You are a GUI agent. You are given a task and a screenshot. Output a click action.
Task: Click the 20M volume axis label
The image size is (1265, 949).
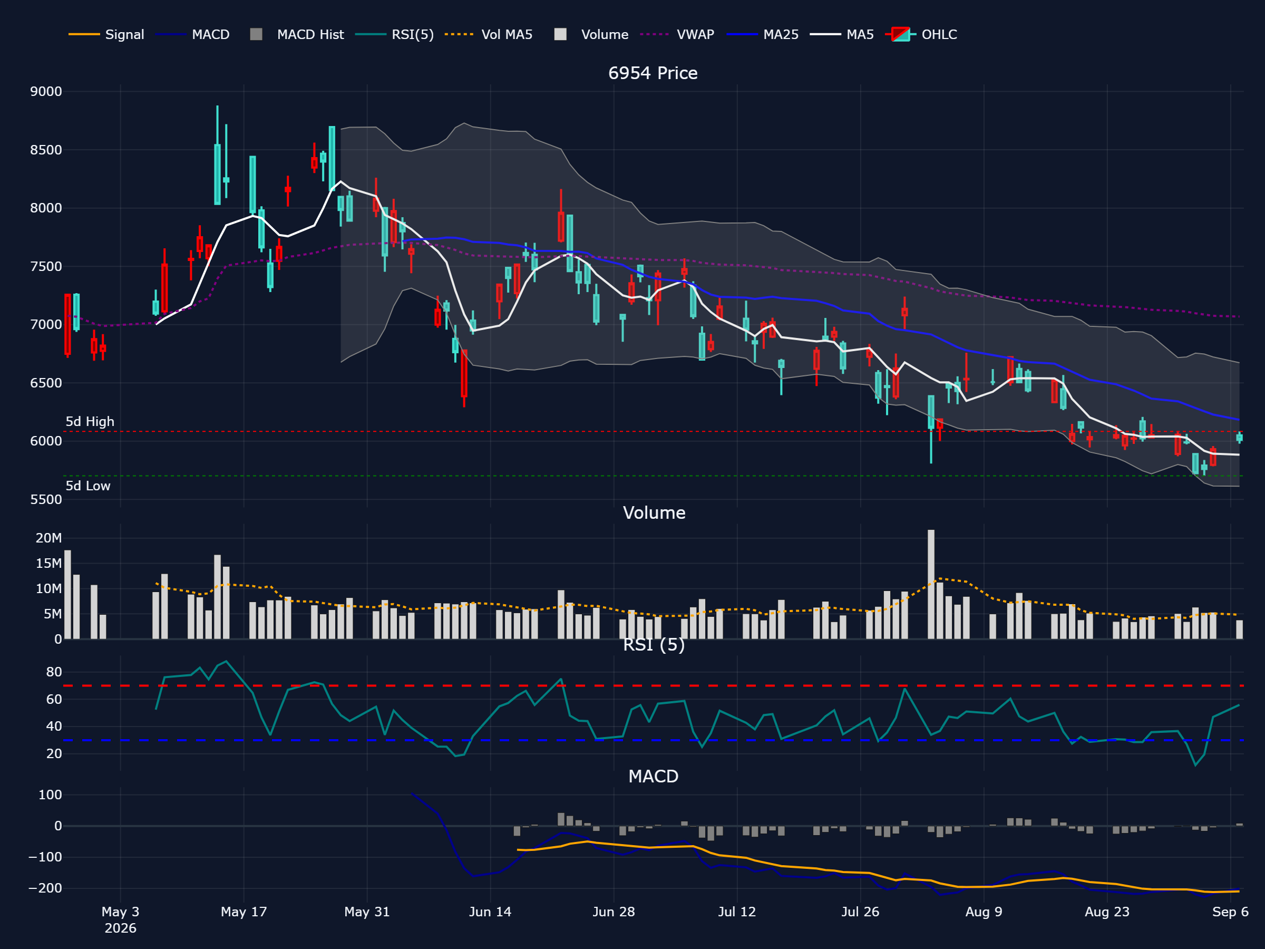click(x=48, y=538)
